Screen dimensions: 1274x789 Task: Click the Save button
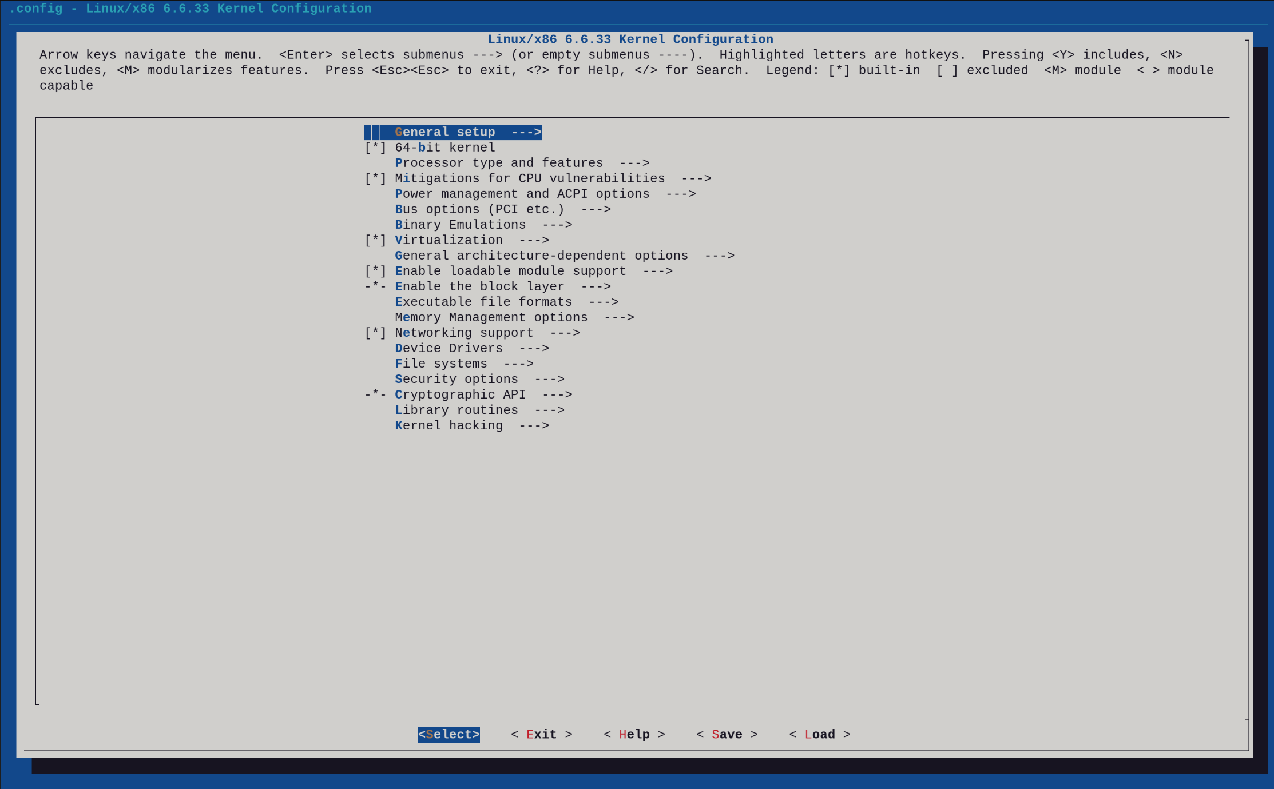point(727,735)
